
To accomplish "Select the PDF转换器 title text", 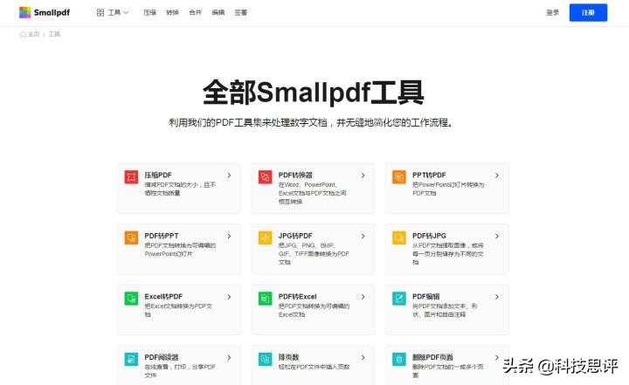I will click(x=295, y=175).
